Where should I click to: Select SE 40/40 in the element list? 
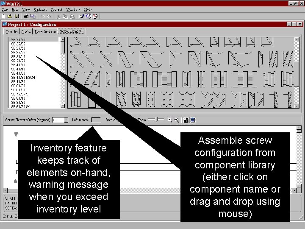coord(18,69)
